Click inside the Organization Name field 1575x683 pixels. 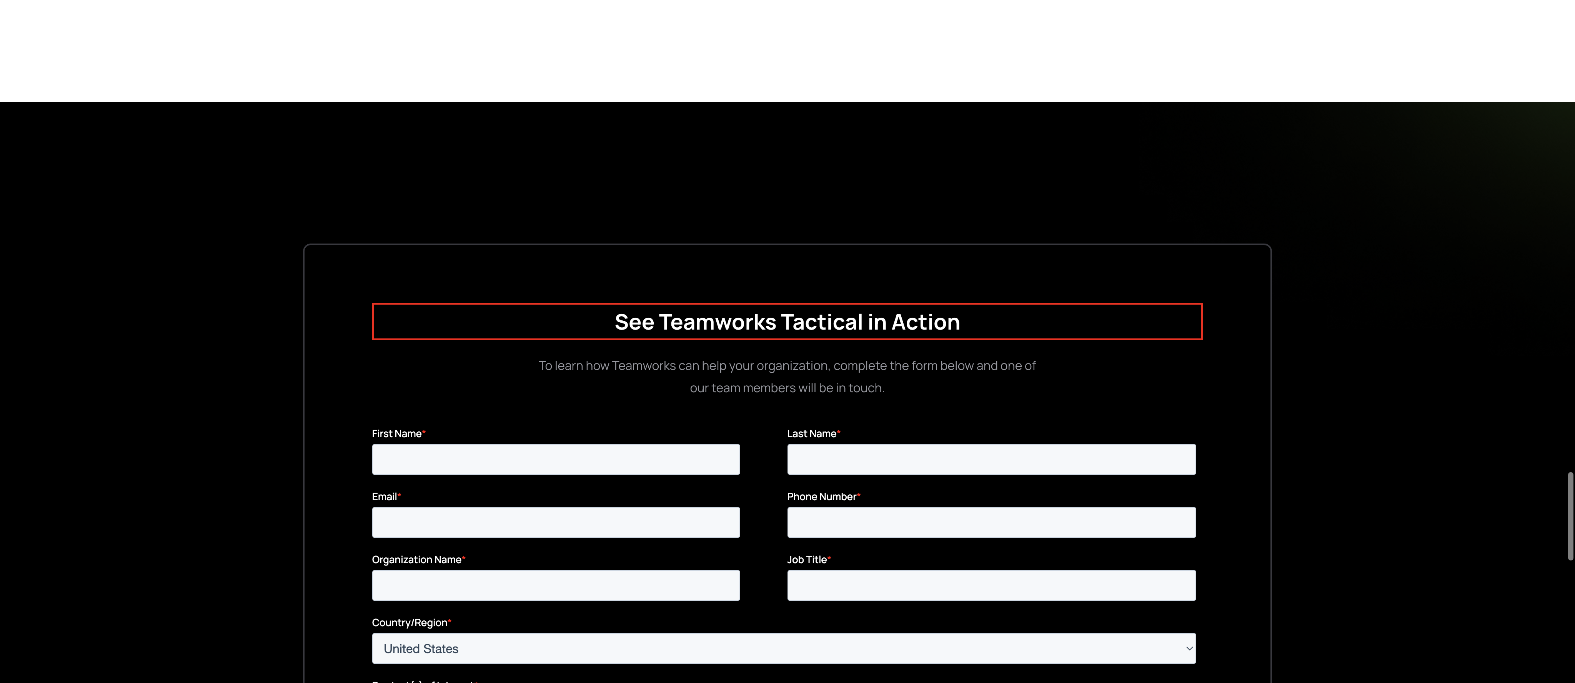coord(555,585)
